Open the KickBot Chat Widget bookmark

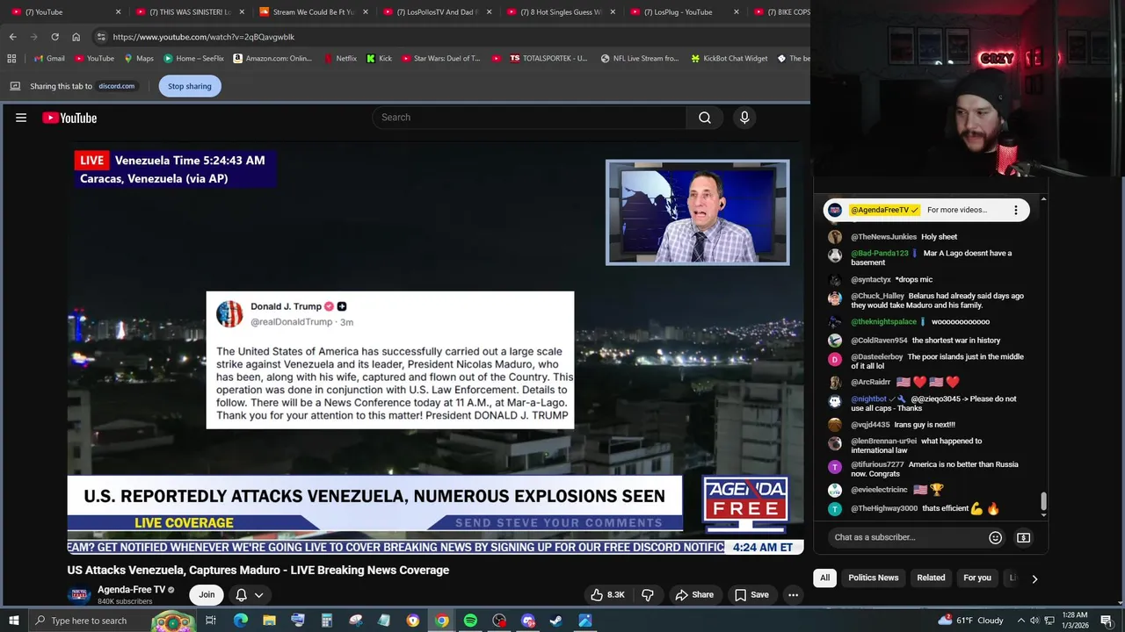729,59
